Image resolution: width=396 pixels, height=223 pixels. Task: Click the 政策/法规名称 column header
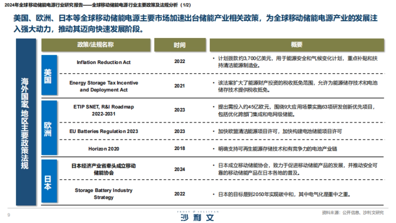pyautogui.click(x=96, y=45)
